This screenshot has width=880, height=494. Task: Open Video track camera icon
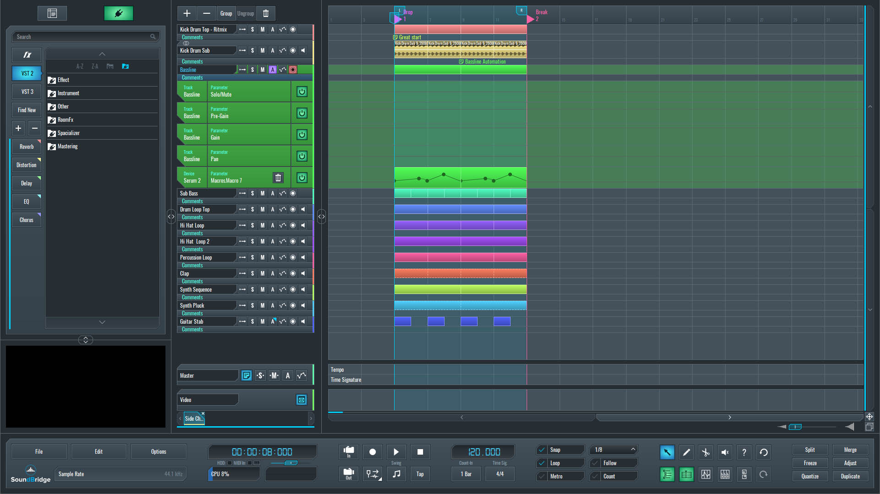[x=302, y=400]
